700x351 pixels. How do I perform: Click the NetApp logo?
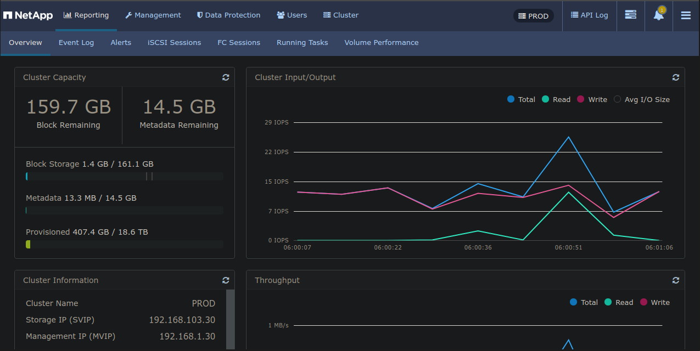(28, 15)
